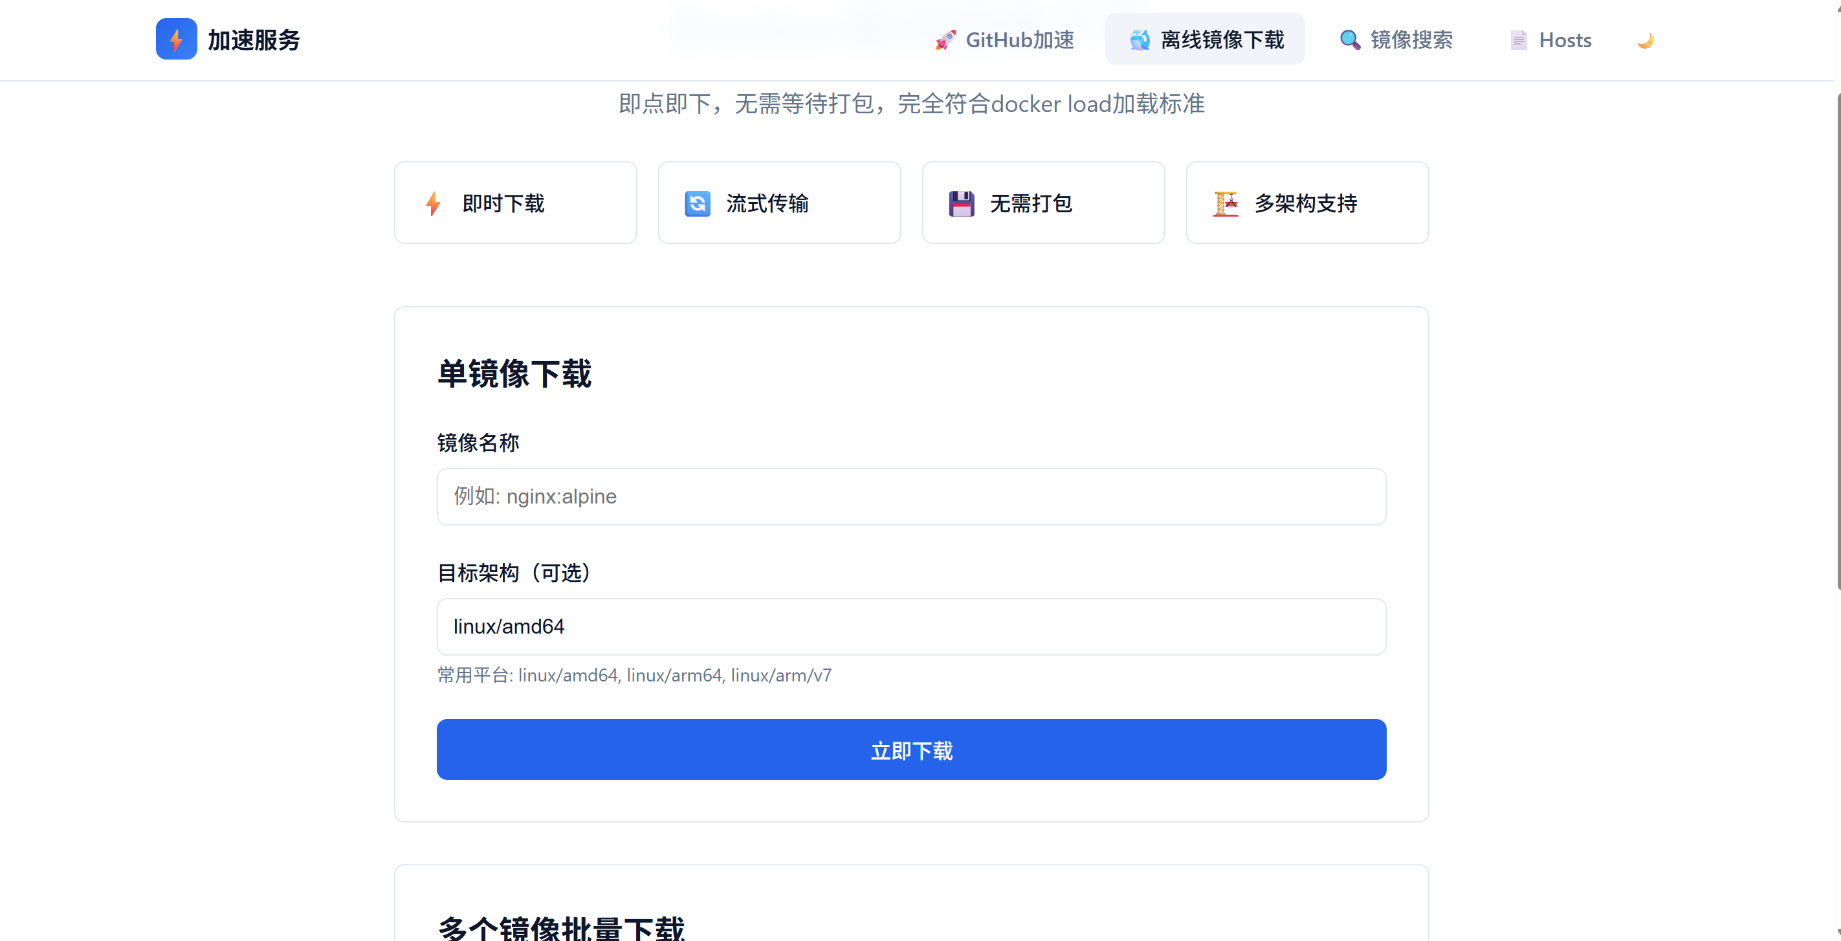This screenshot has height=941, width=1841.
Task: Click the 镜像名称 label
Action: (478, 443)
